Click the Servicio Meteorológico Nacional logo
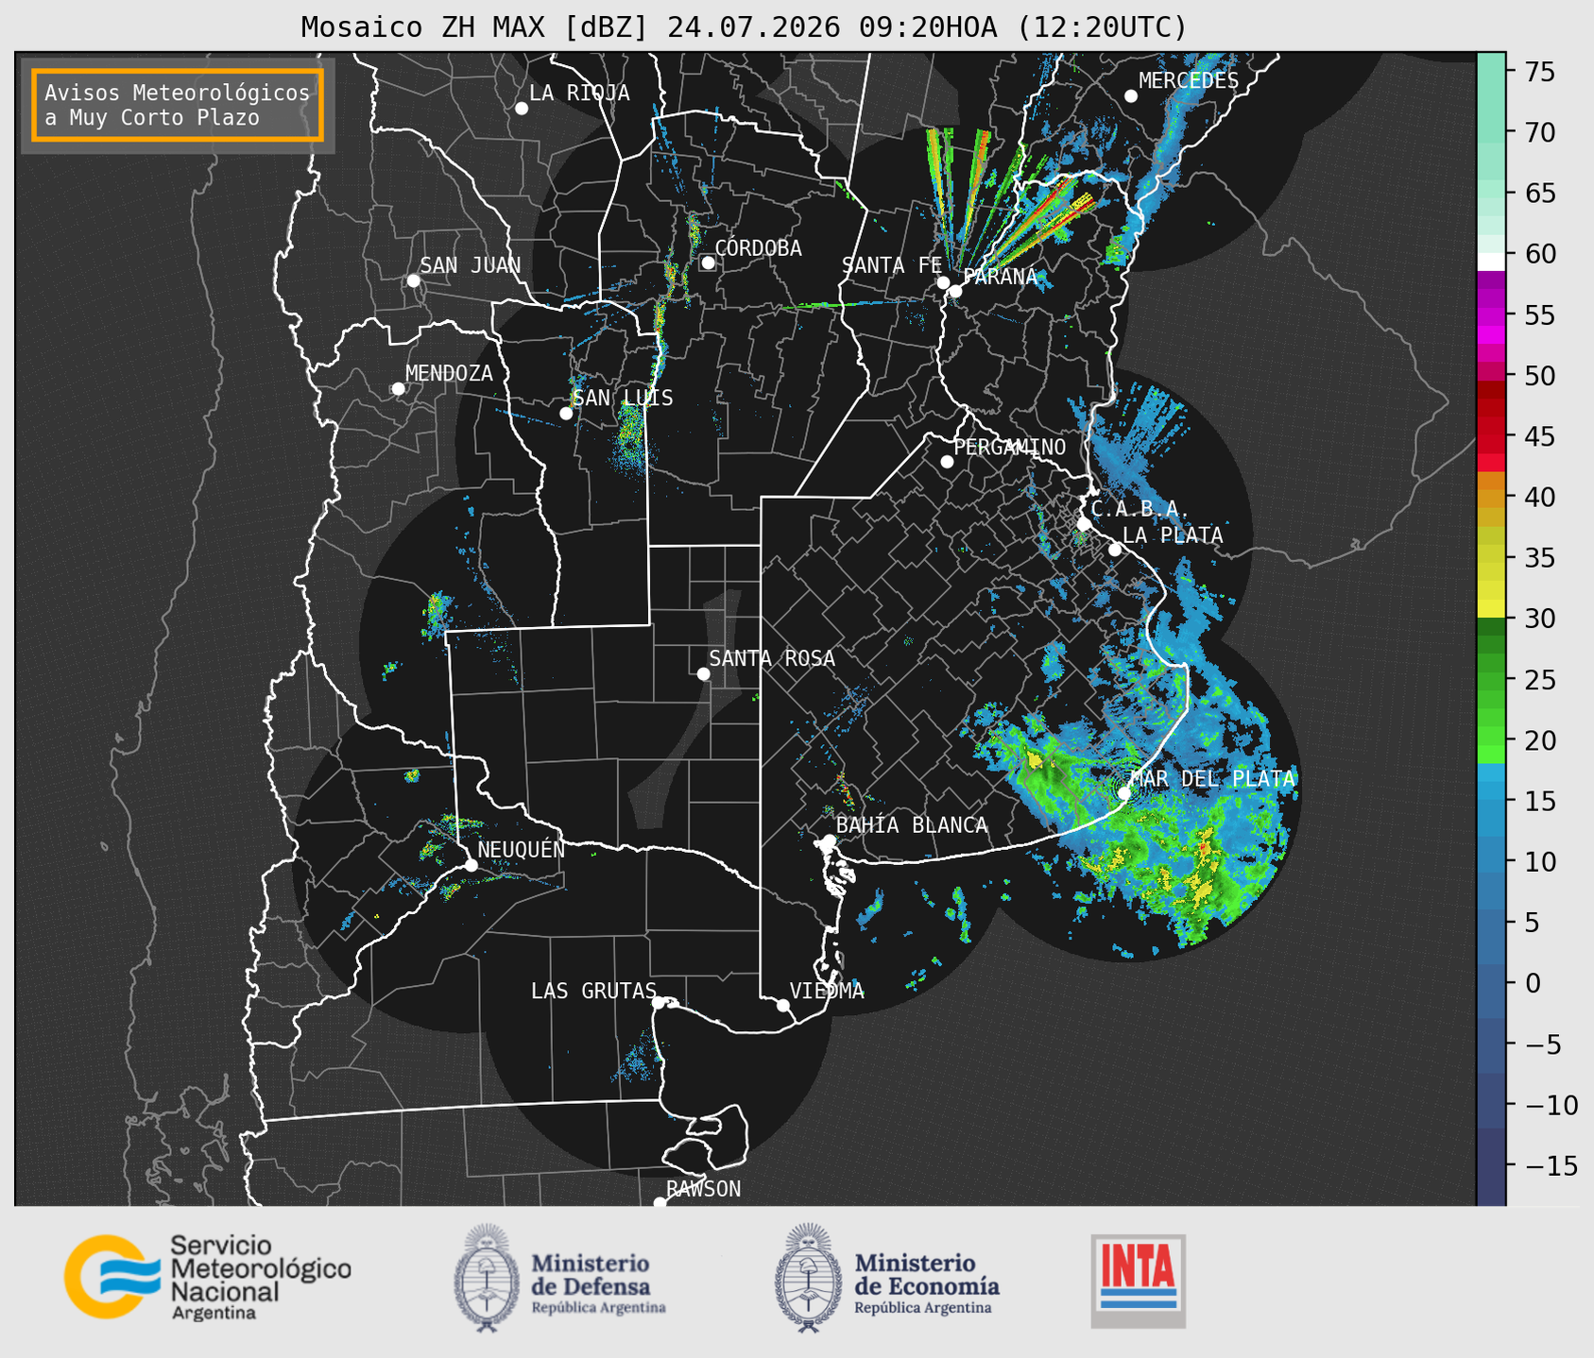The width and height of the screenshot is (1594, 1358). 207,1277
